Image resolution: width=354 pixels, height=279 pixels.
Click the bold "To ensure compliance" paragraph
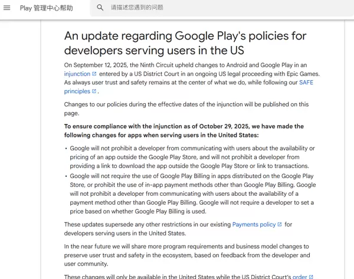(x=184, y=130)
